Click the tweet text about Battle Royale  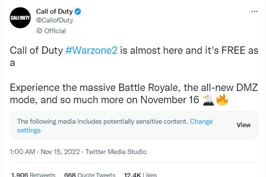click(x=134, y=94)
